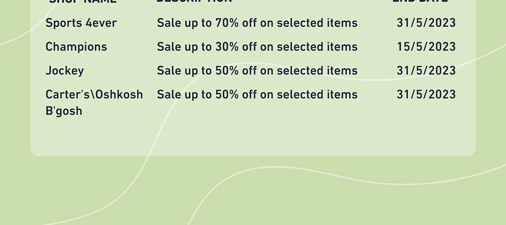Click the Sports 4ever end date
This screenshot has width=506, height=225.
(426, 23)
